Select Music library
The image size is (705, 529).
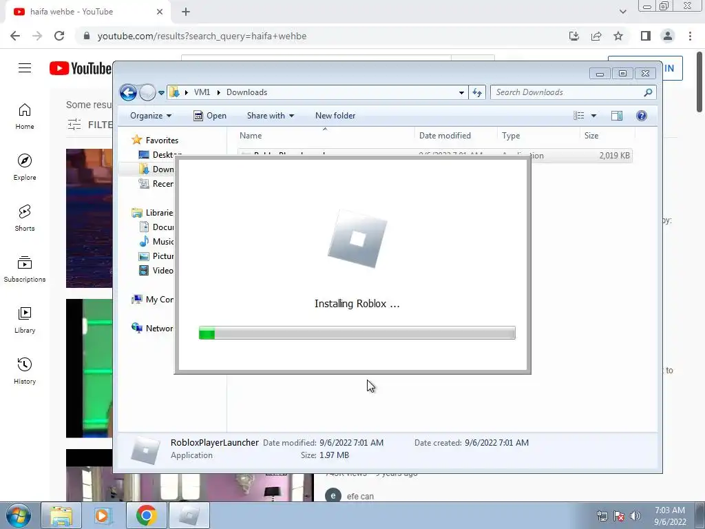(156, 242)
